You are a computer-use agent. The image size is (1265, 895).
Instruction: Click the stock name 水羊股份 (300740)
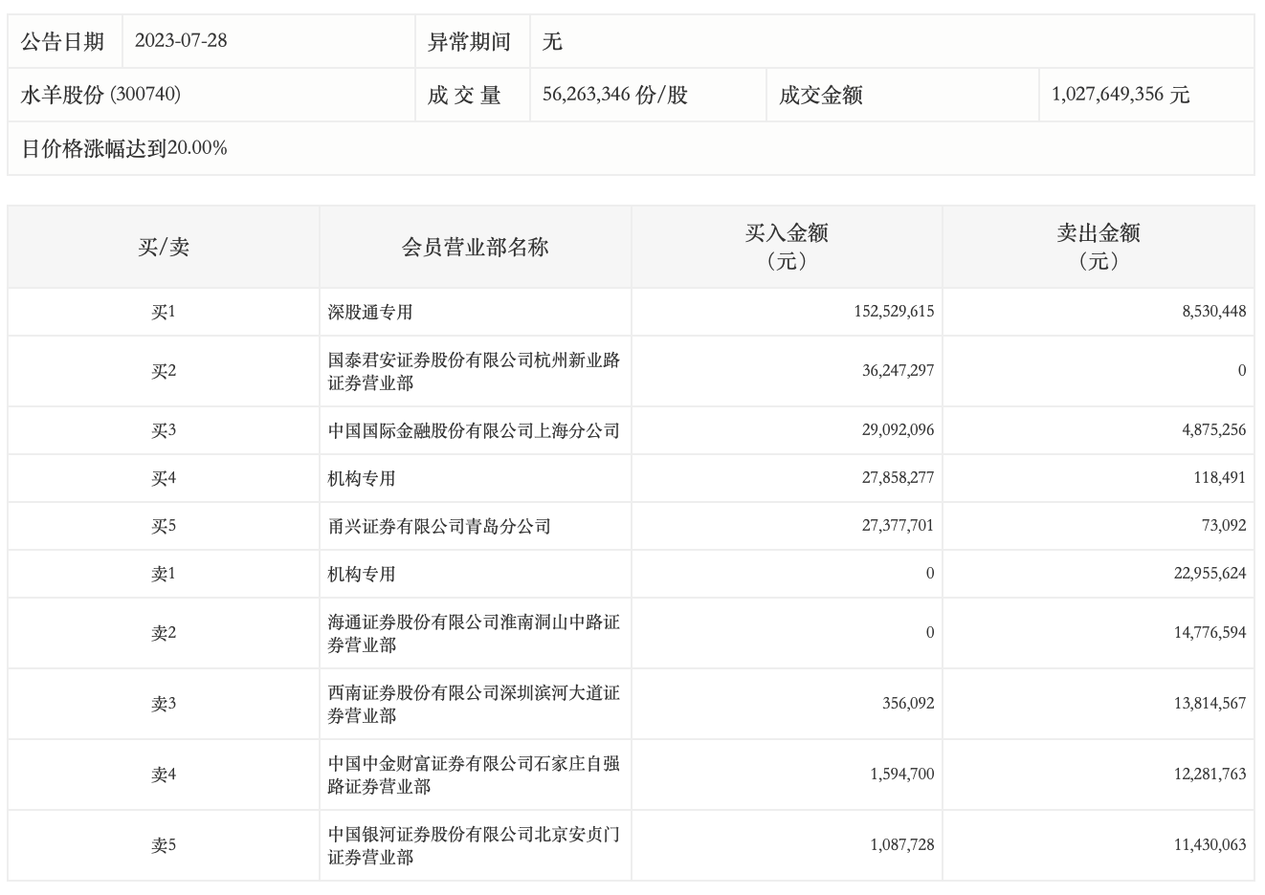pos(100,95)
